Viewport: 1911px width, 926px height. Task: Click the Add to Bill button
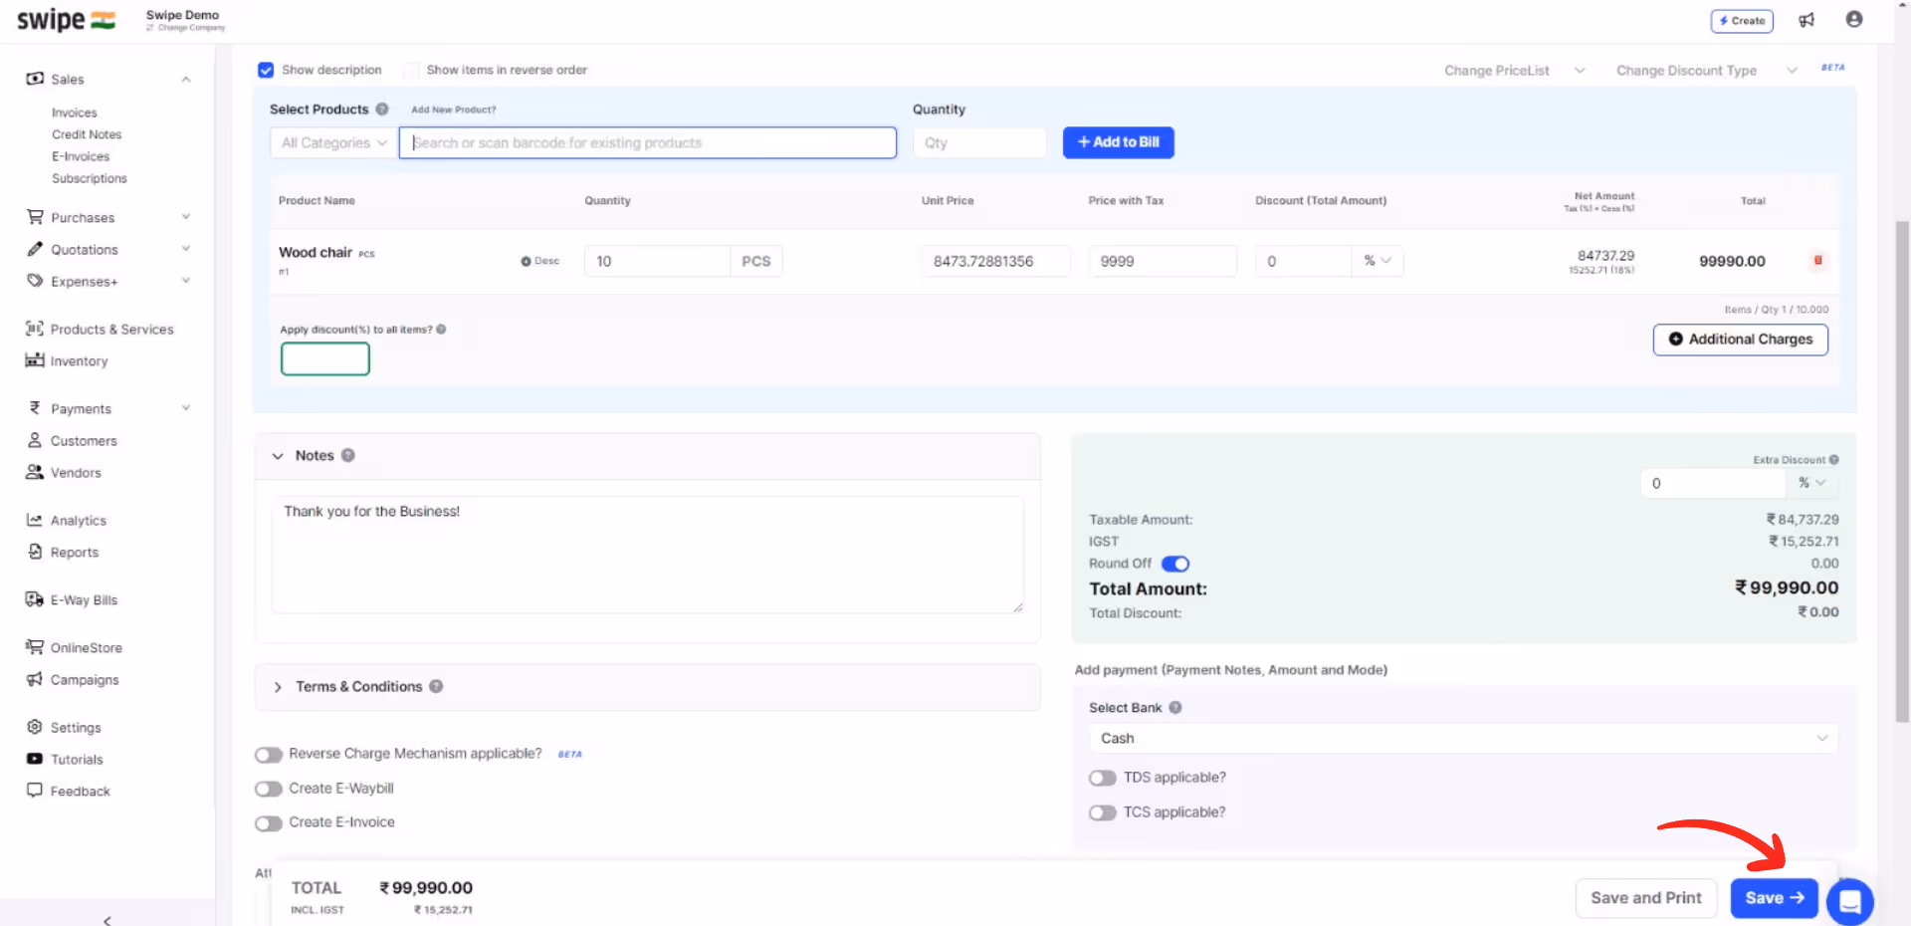(1119, 142)
